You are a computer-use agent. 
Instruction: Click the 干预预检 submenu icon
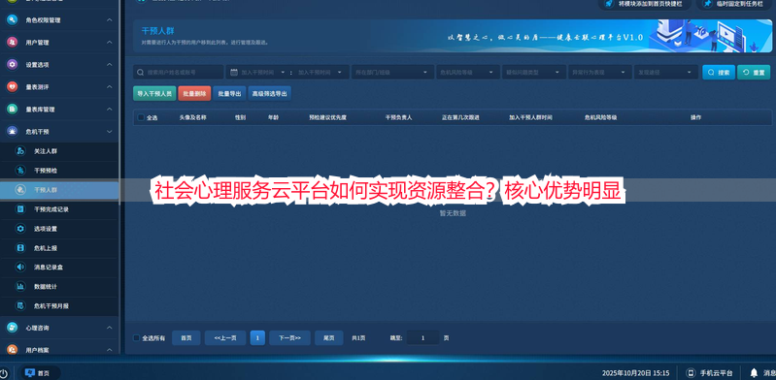click(x=20, y=171)
